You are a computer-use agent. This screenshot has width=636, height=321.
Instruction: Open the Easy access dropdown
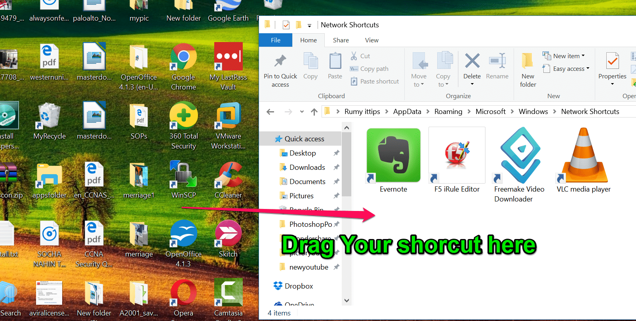[566, 68]
